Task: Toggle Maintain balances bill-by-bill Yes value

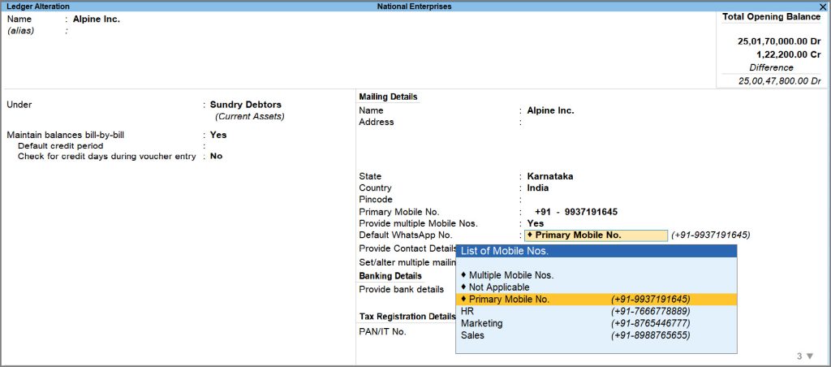Action: [218, 135]
